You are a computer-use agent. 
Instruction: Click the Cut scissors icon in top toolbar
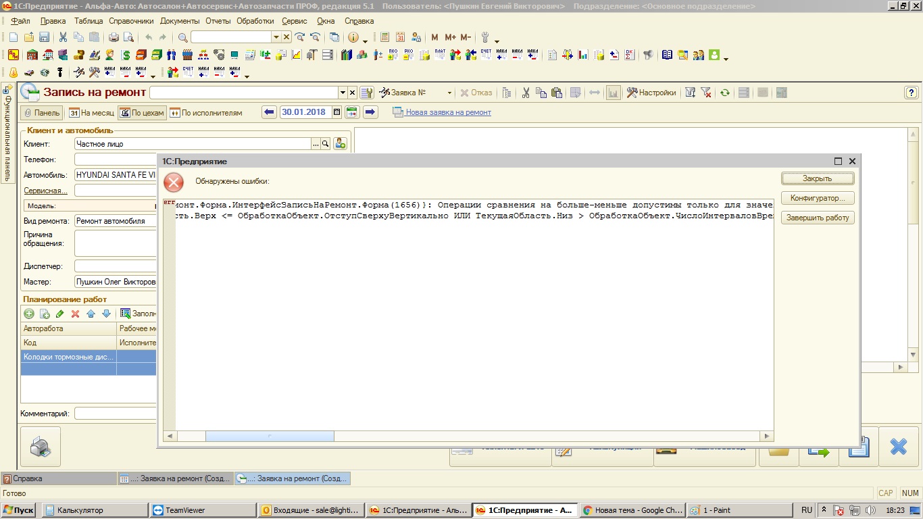63,37
